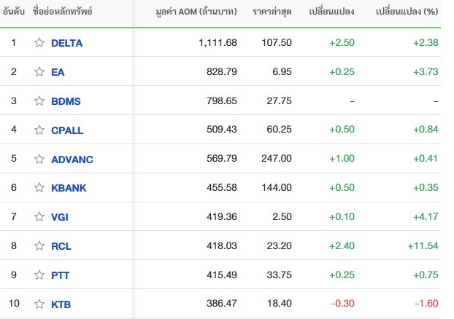Image resolution: width=454 pixels, height=319 pixels.
Task: Open the EA stock link
Action: point(58,72)
